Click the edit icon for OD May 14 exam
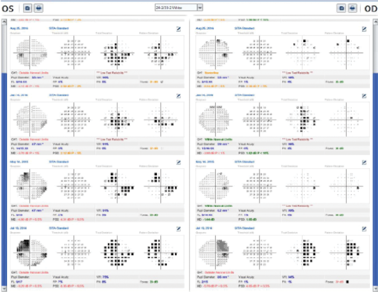The image size is (378, 292). (364, 162)
